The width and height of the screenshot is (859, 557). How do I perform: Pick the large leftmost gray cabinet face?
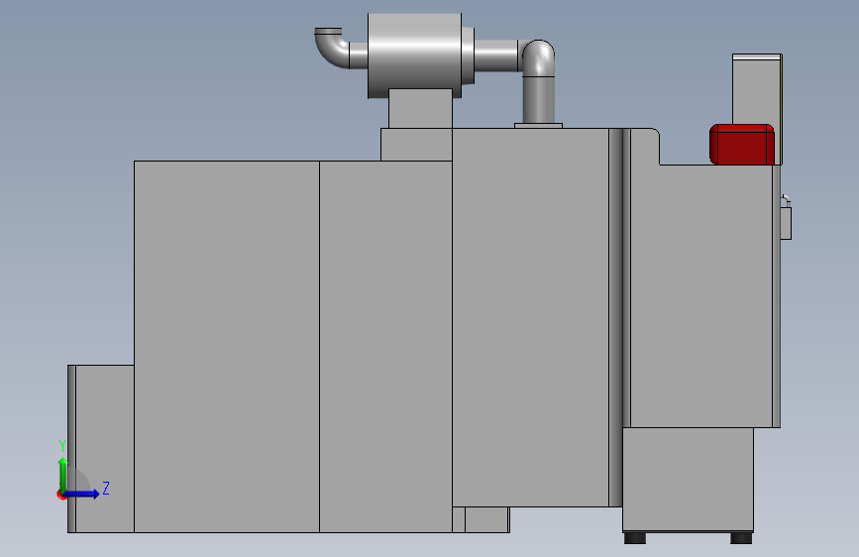(227, 347)
